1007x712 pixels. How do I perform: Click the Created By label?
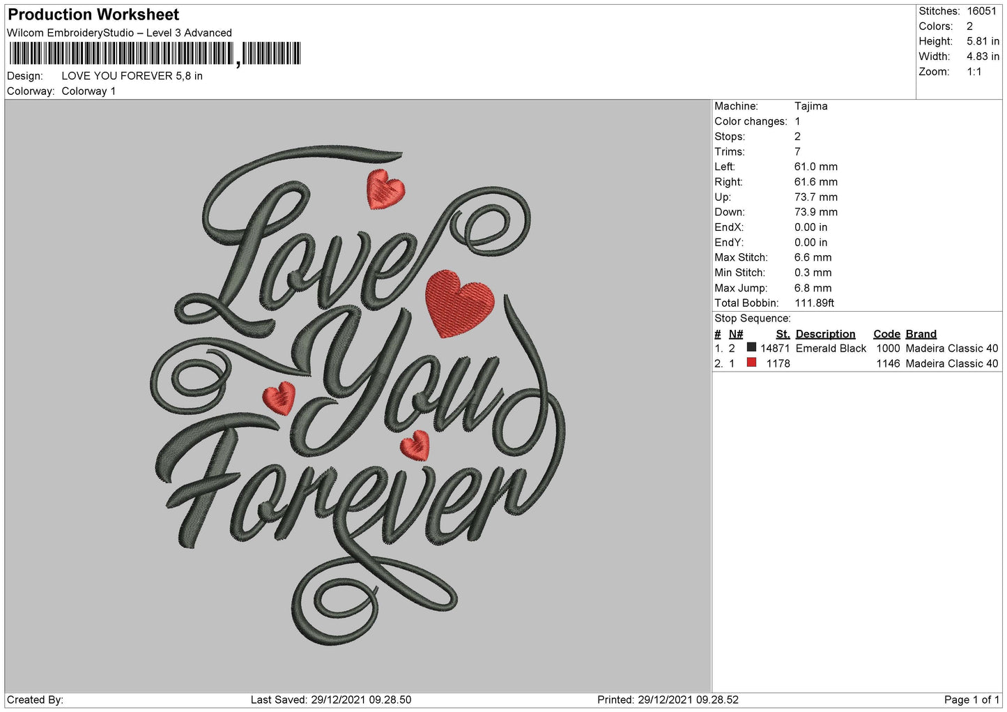(35, 699)
